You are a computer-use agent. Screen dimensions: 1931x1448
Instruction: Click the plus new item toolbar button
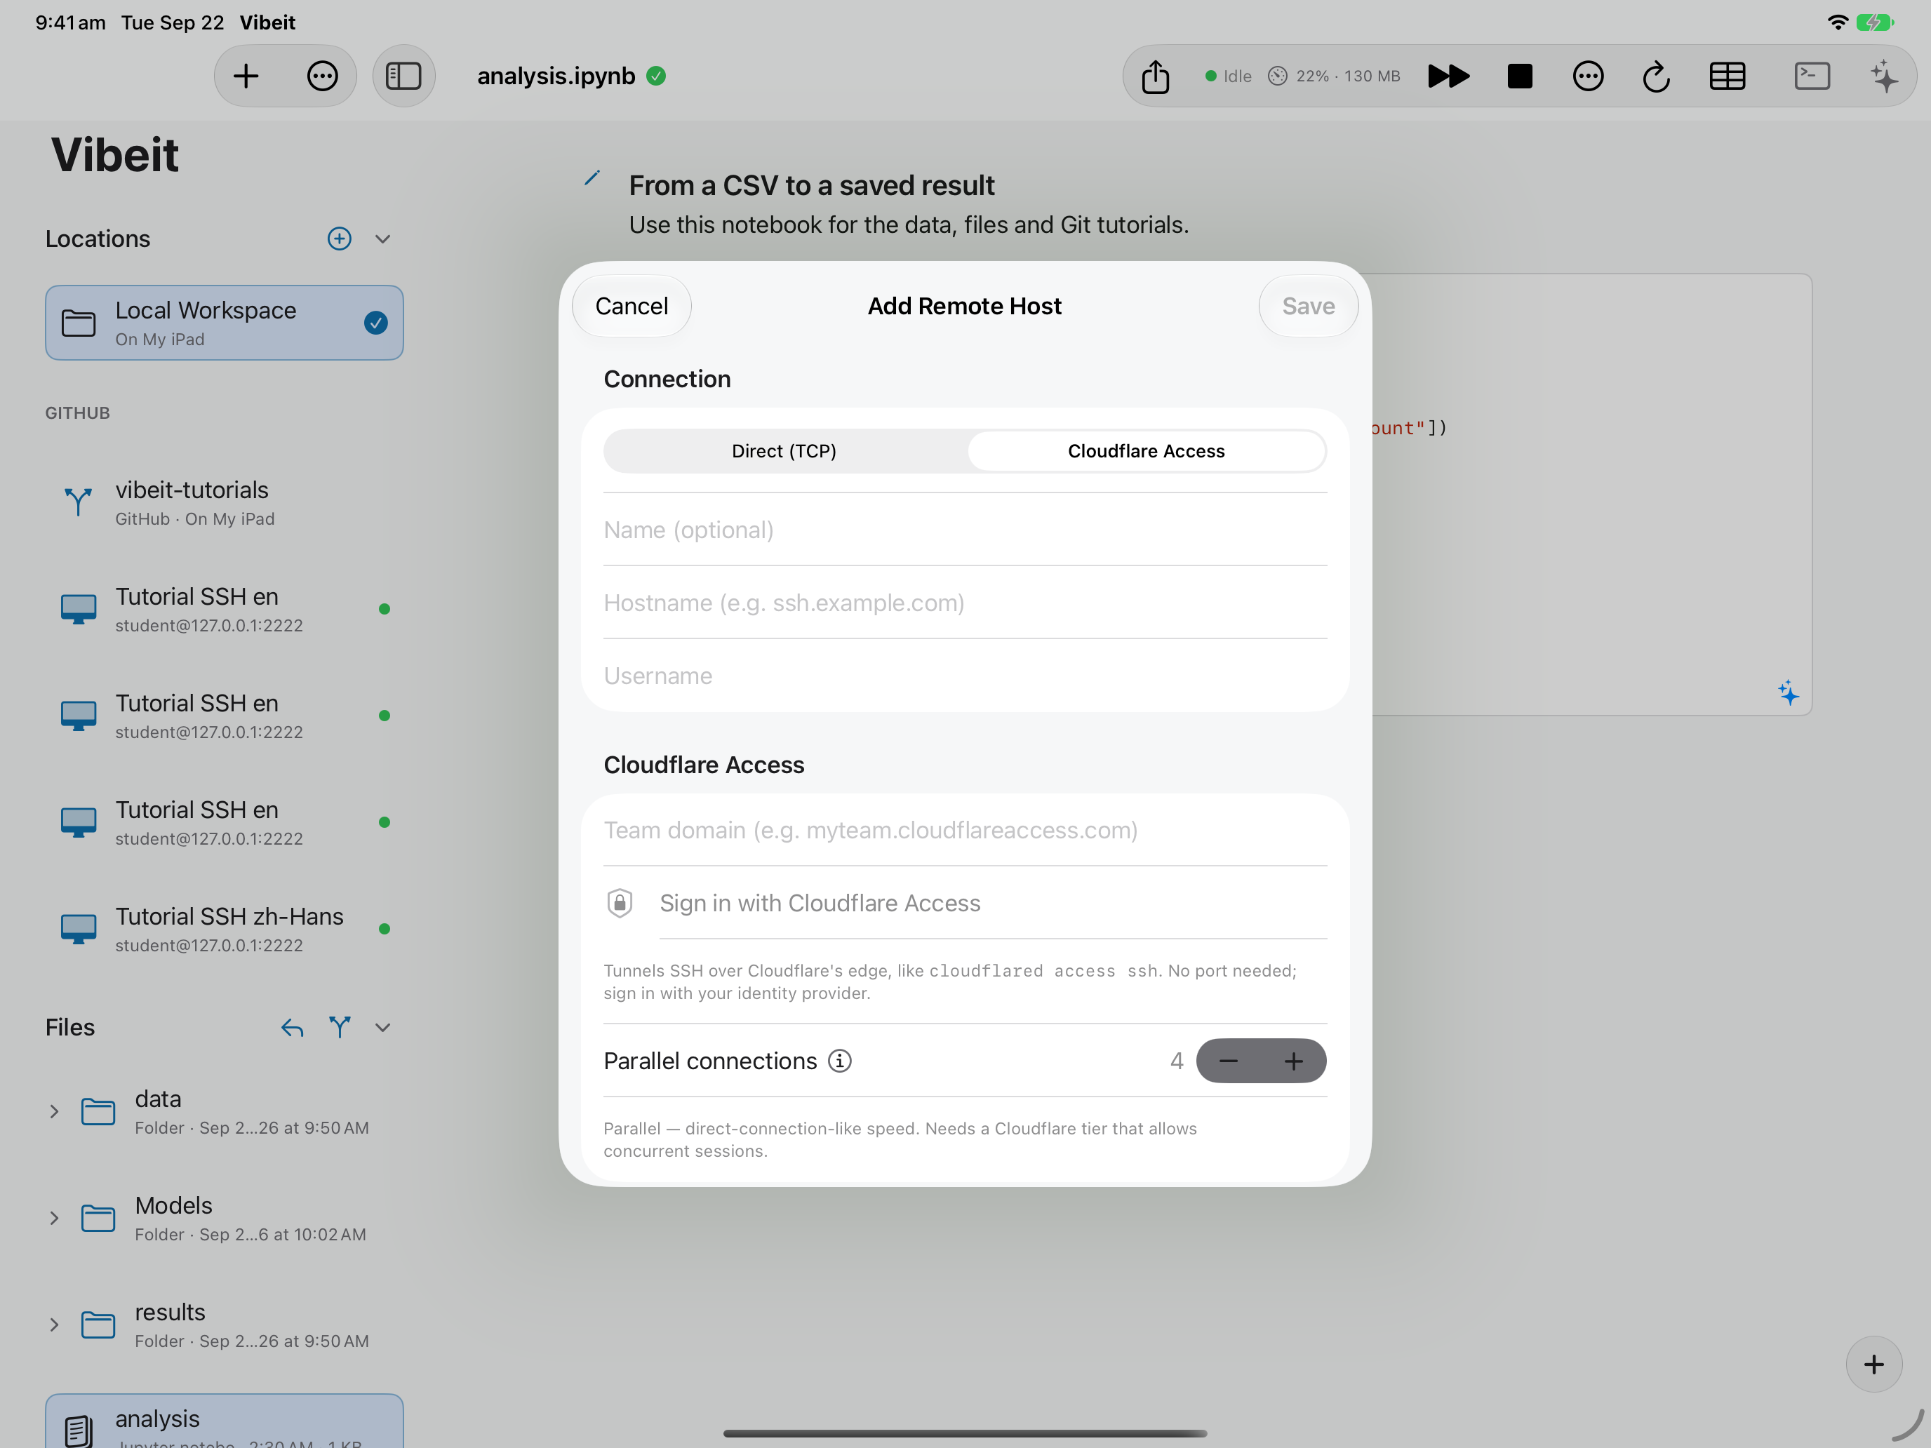246,76
